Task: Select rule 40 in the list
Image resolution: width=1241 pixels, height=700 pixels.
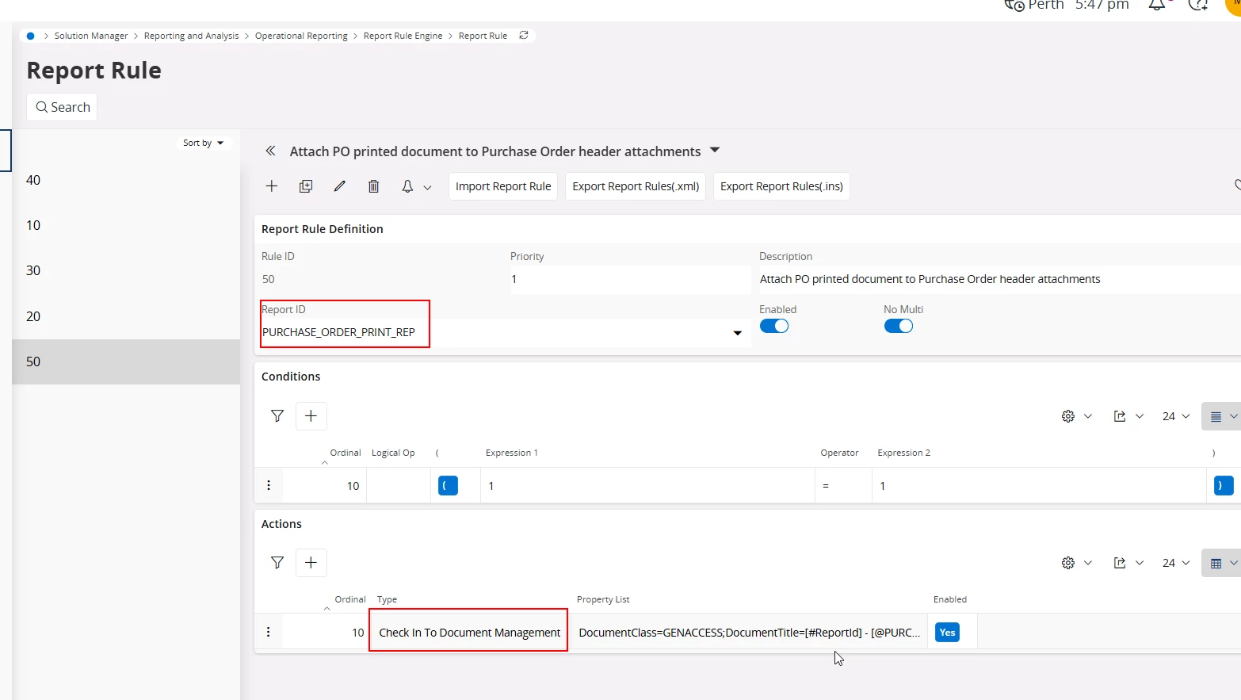Action: (126, 180)
